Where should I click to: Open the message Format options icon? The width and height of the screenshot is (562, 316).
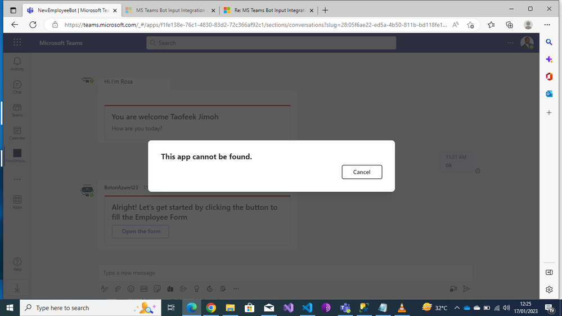pos(104,289)
